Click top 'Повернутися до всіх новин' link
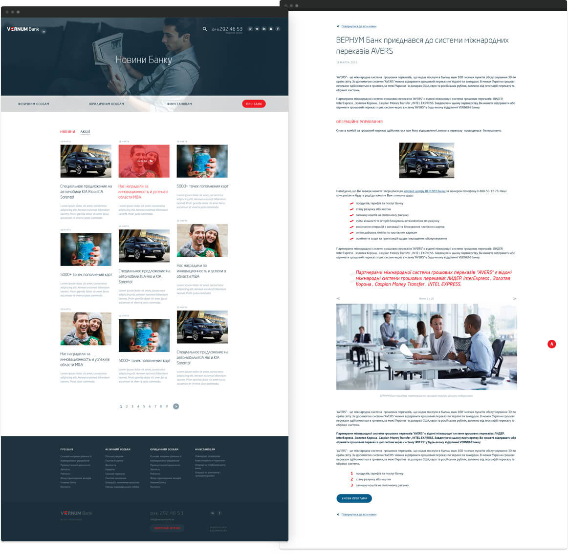Screen dimensions: 568x554 pos(359,26)
